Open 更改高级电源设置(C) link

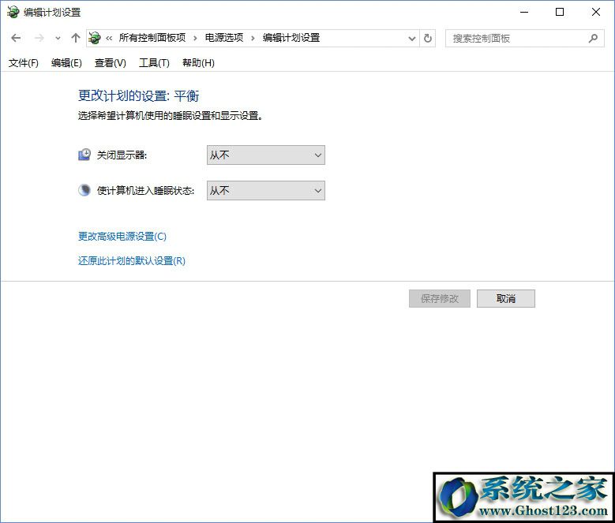(122, 237)
